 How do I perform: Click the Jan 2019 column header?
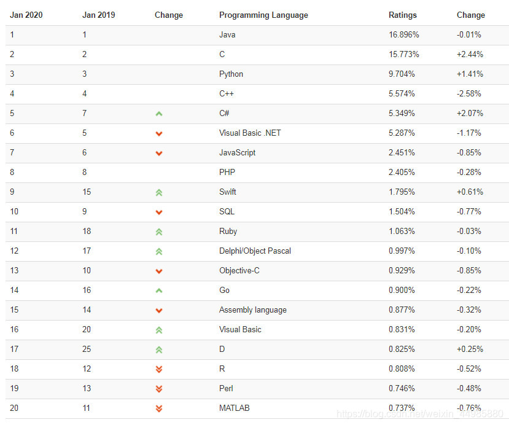point(99,15)
